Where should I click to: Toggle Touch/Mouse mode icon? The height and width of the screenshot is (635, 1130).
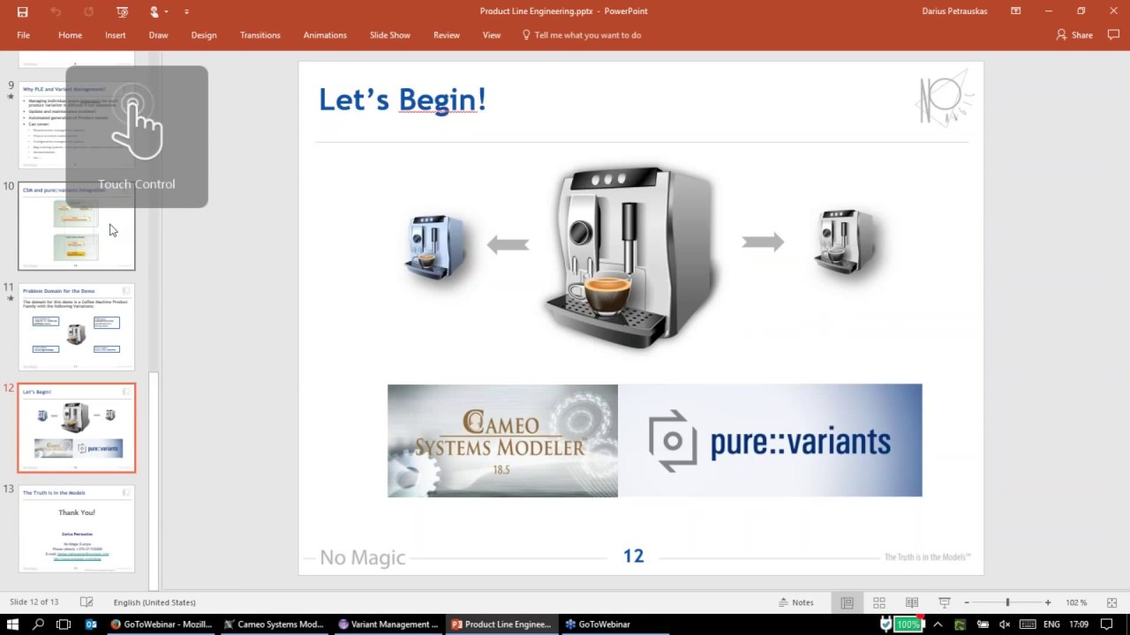[x=154, y=11]
